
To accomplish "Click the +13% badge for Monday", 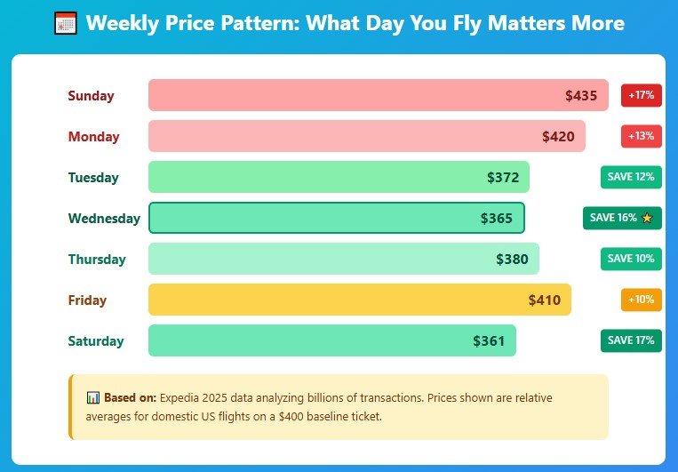I will tap(641, 136).
